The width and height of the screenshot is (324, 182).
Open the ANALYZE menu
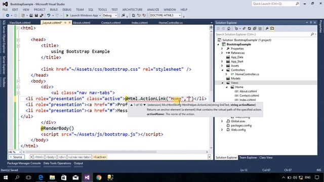tap(153, 10)
